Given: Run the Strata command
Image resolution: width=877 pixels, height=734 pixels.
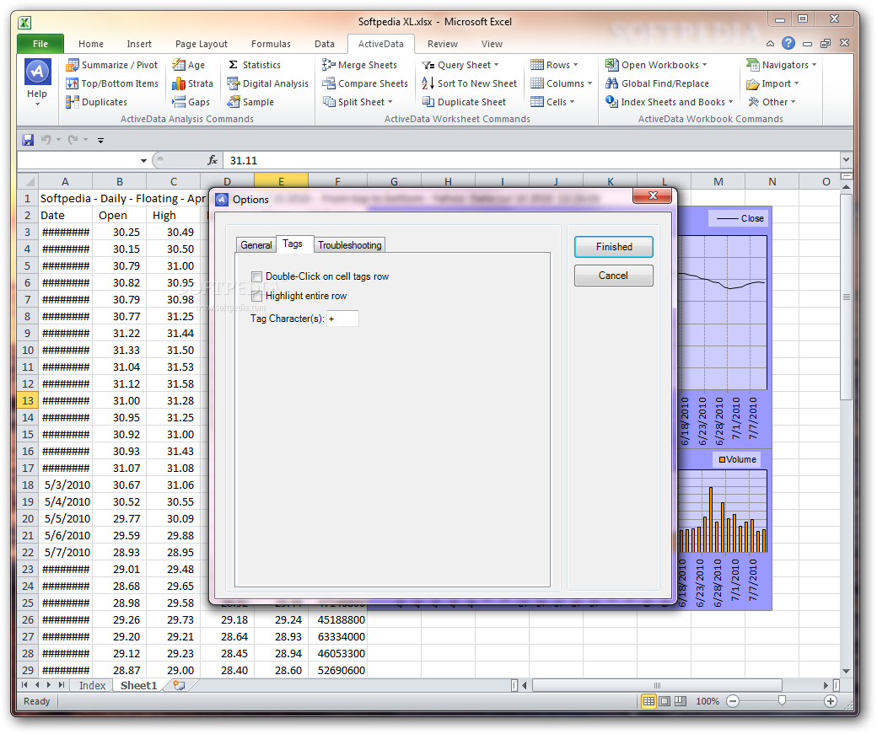Looking at the screenshot, I should [192, 83].
